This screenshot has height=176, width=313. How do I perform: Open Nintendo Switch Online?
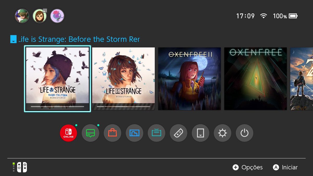point(68,133)
